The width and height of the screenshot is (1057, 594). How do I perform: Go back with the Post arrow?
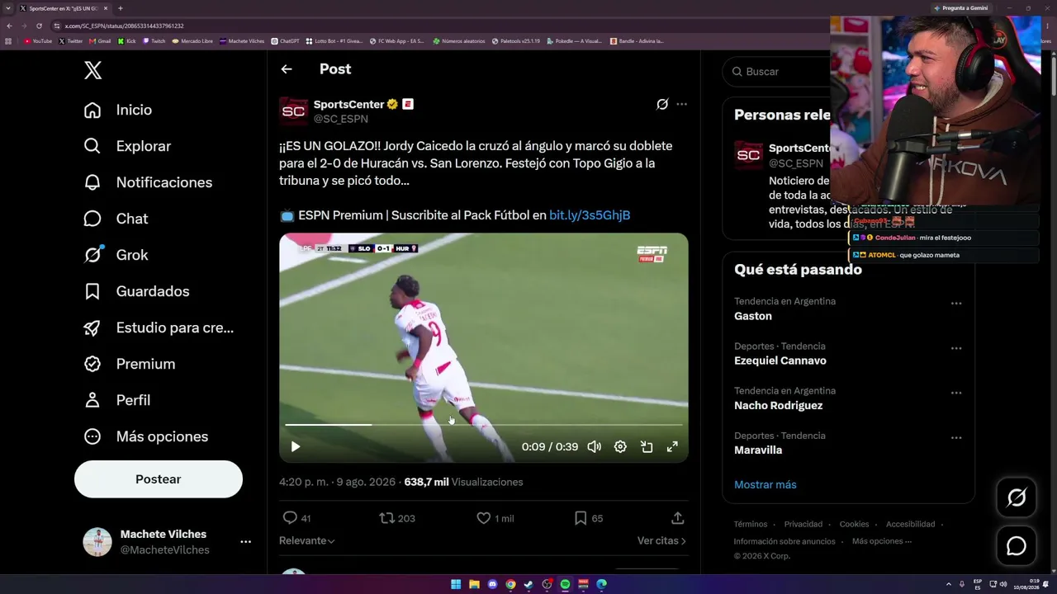coord(287,69)
